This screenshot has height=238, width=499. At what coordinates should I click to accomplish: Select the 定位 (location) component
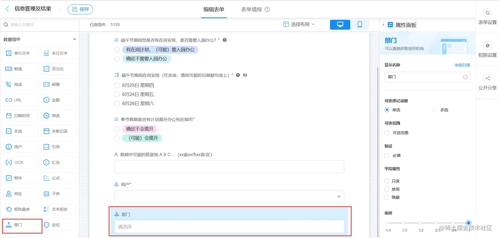58,224
